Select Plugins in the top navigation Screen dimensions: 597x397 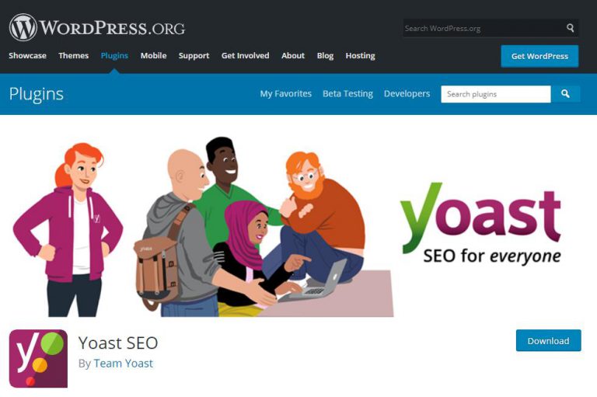coord(114,56)
